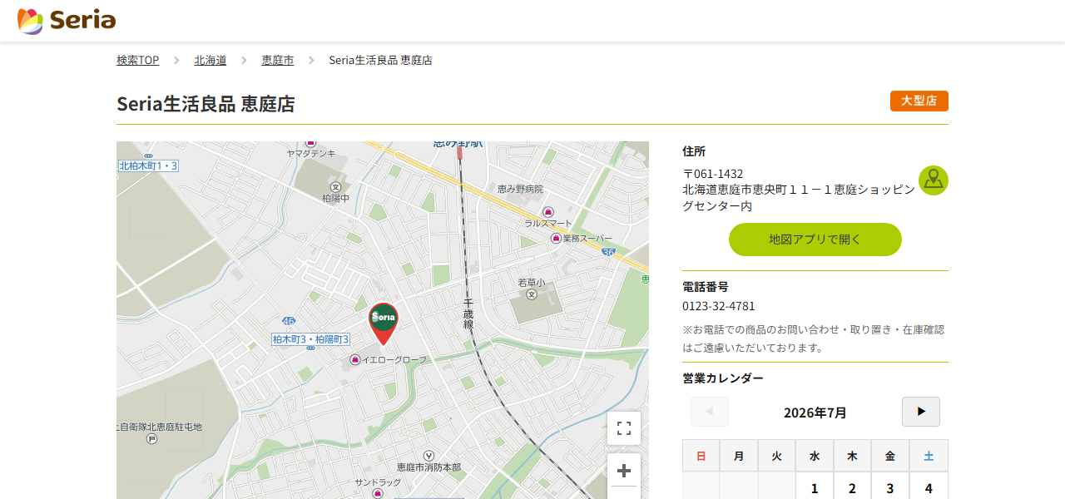Go to the 北海道 breadcrumb link

pos(211,60)
